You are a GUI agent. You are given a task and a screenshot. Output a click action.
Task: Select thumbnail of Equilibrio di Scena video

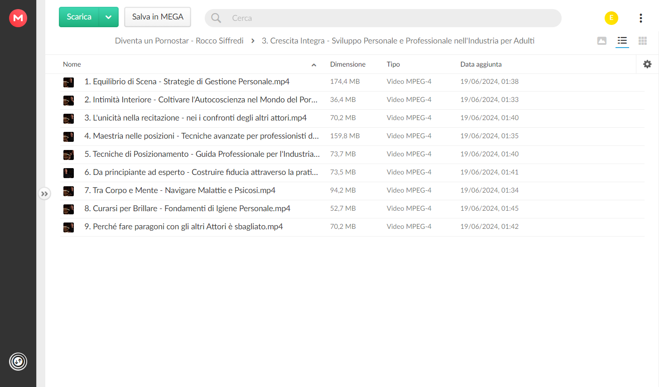(68, 82)
